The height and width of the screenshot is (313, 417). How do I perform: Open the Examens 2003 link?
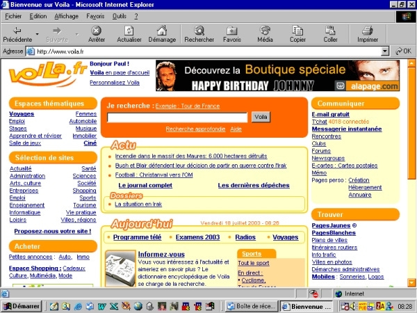(x=197, y=237)
